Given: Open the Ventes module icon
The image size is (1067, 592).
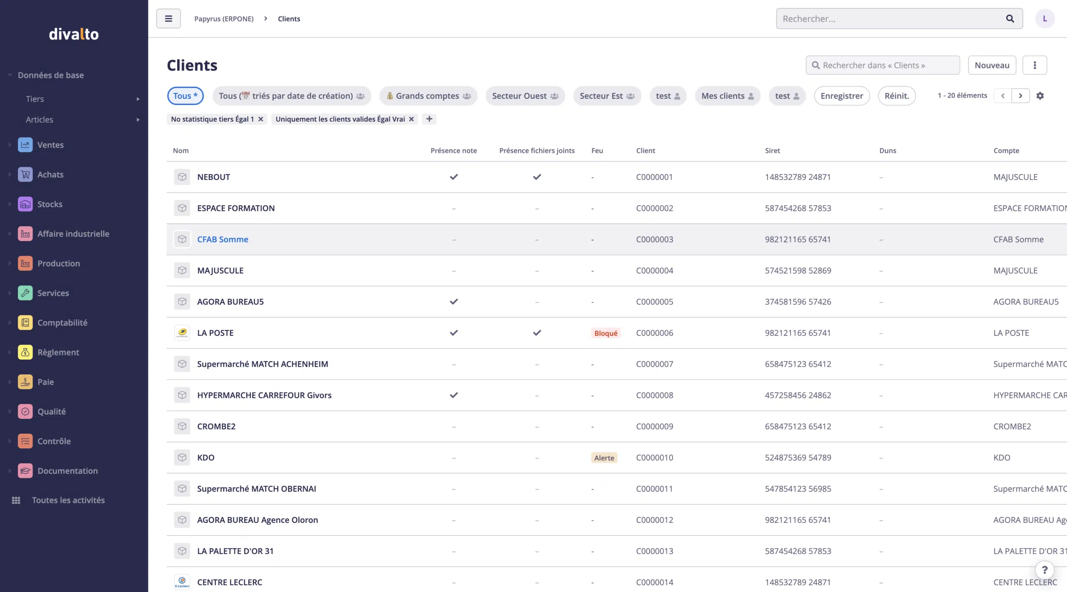Looking at the screenshot, I should pos(25,145).
